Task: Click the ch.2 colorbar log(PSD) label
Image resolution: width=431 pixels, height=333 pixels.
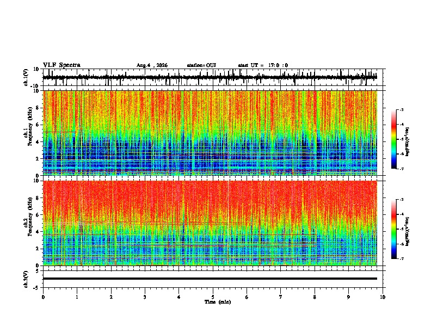Action: [x=407, y=231]
